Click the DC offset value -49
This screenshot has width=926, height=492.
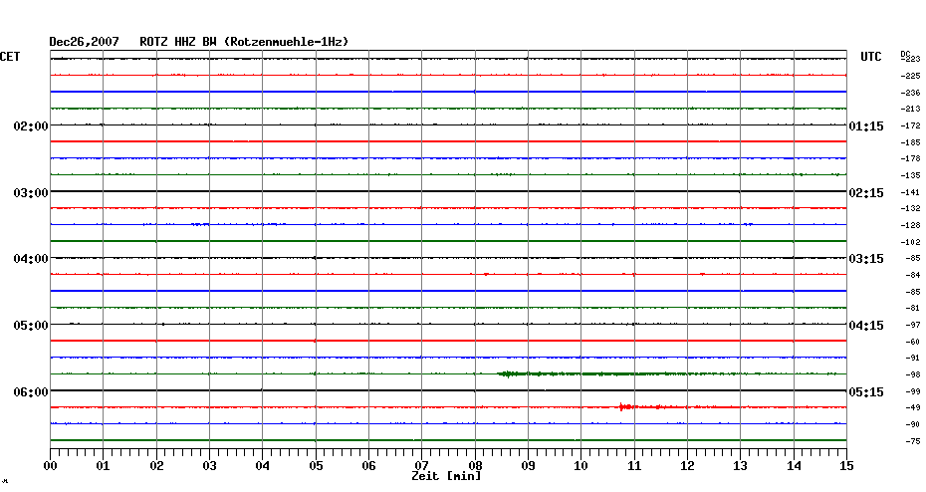(912, 408)
